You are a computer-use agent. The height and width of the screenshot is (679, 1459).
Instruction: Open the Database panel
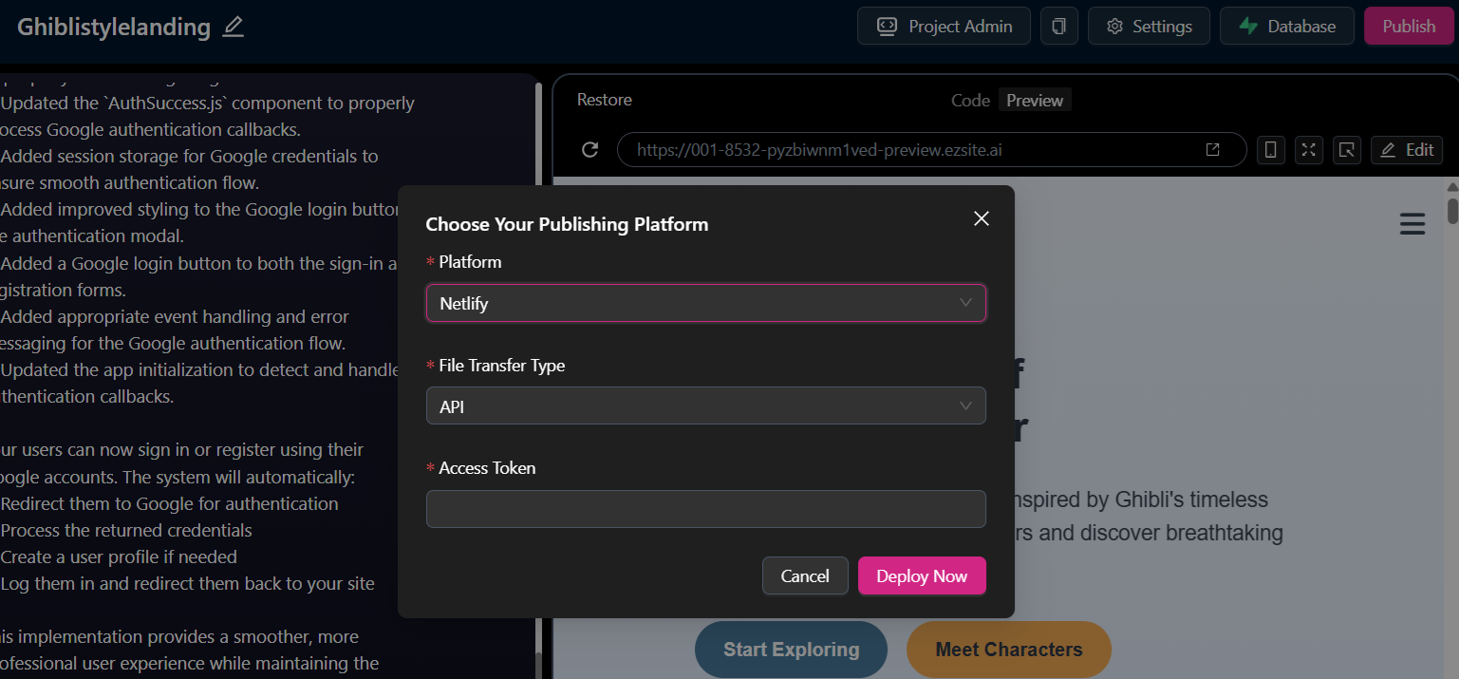[x=1287, y=27]
